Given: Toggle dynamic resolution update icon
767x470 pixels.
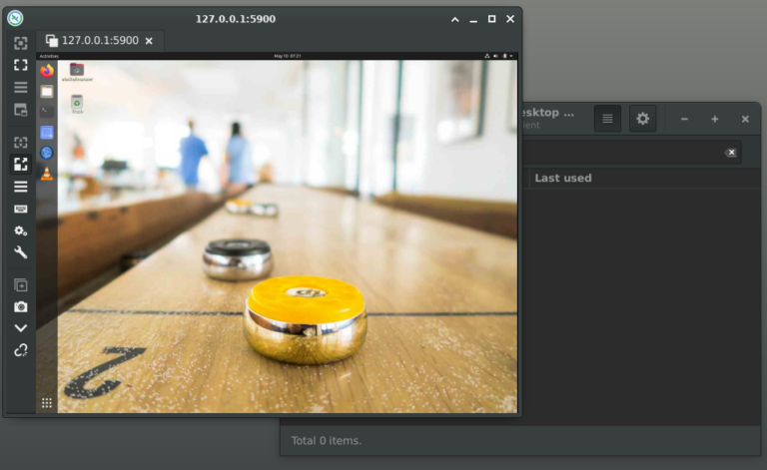Looking at the screenshot, I should [20, 143].
